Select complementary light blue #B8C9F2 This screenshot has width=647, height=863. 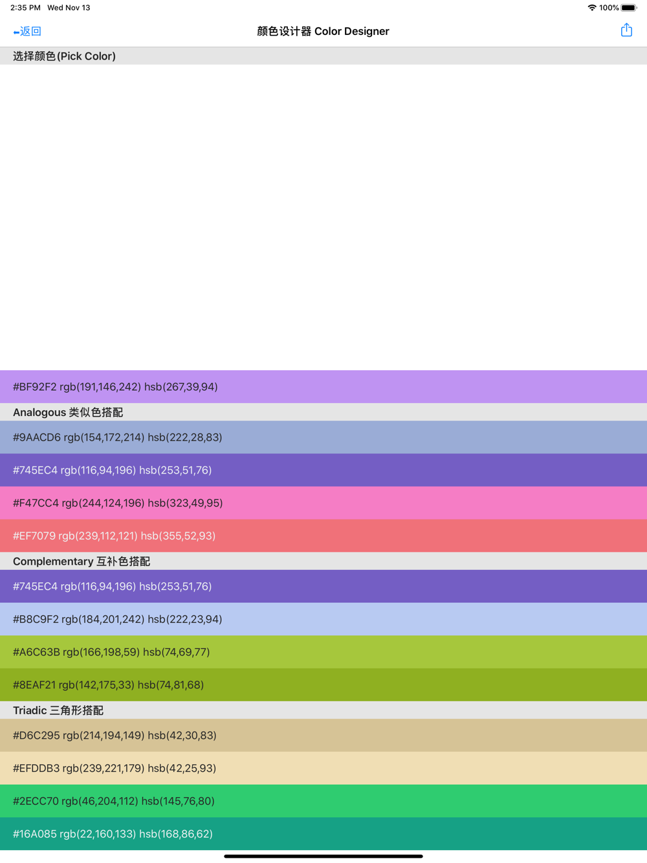click(x=323, y=619)
